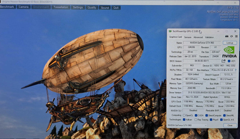This screenshot has width=240, height=139.
Task: Open the GPU selector dropdown at bottom
Action: pos(187,125)
